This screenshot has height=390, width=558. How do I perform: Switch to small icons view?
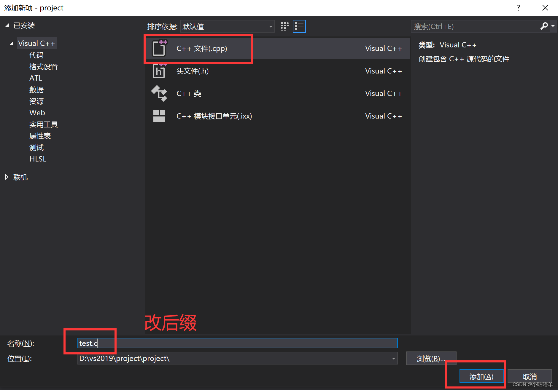[284, 26]
